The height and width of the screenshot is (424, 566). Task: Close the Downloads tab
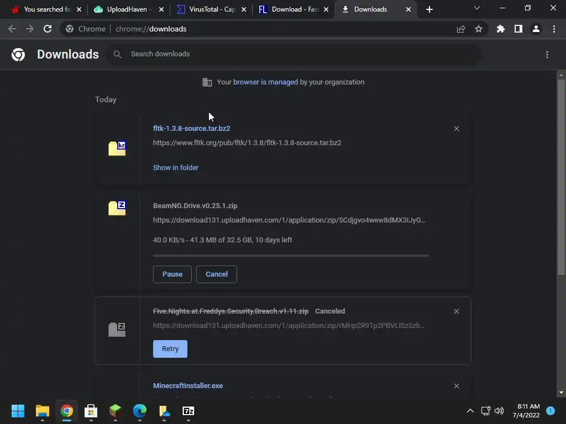point(408,9)
